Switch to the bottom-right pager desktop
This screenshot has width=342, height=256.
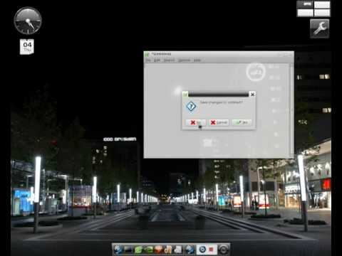(322, 13)
